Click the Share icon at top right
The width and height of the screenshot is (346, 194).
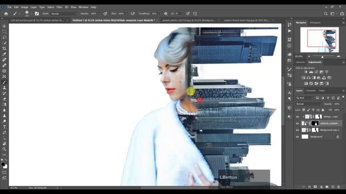342,13
